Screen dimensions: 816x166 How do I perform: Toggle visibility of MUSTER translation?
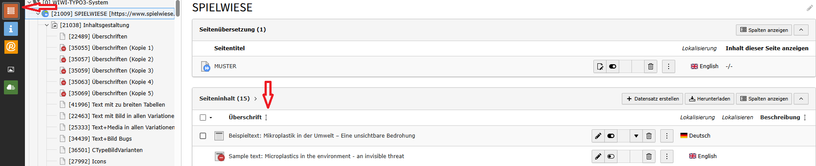[x=613, y=66]
